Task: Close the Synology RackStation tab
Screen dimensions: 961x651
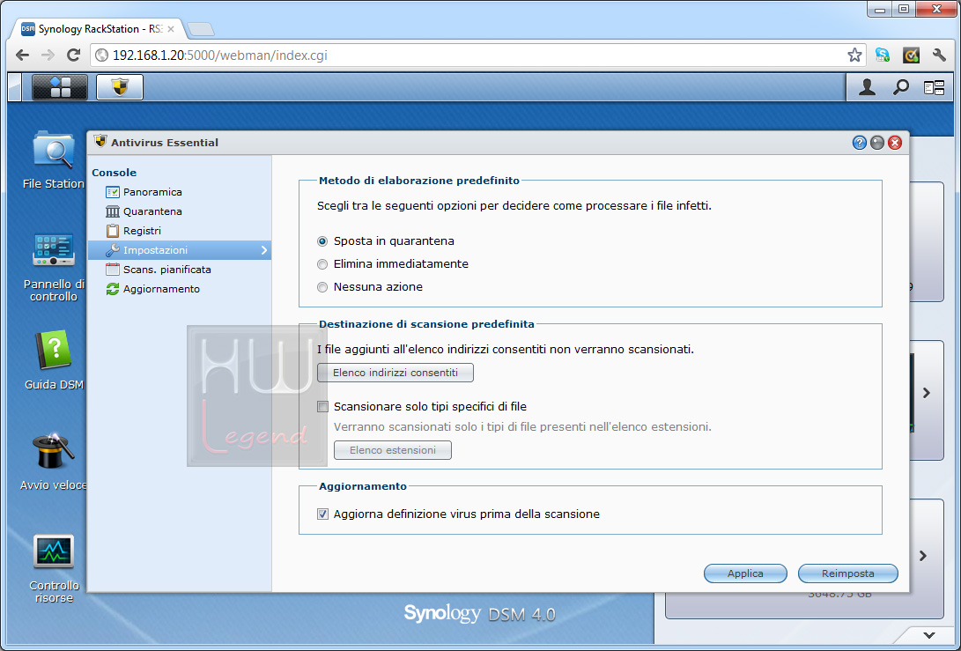Action: tap(170, 29)
